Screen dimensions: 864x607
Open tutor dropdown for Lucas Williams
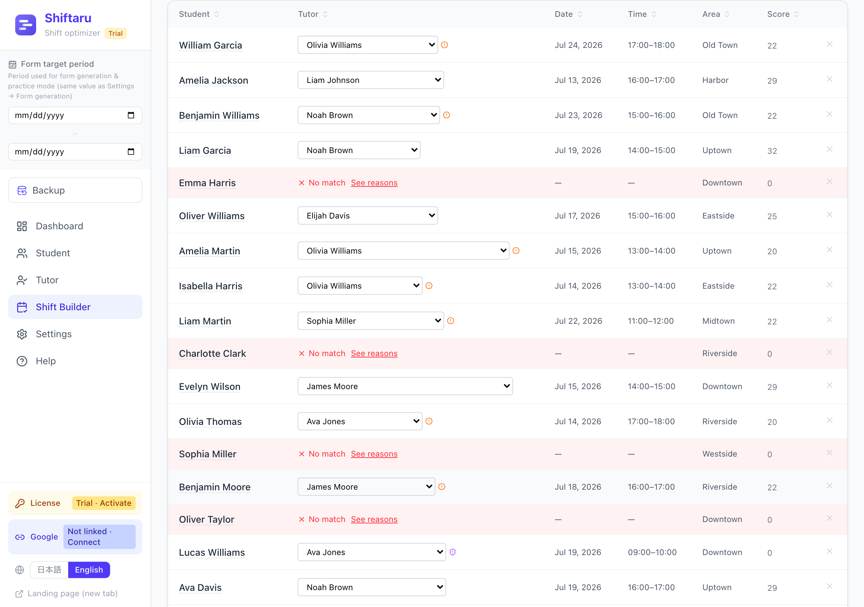click(372, 552)
